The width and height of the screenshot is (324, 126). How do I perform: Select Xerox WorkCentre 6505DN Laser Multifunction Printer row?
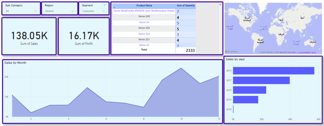pyautogui.click(x=144, y=11)
